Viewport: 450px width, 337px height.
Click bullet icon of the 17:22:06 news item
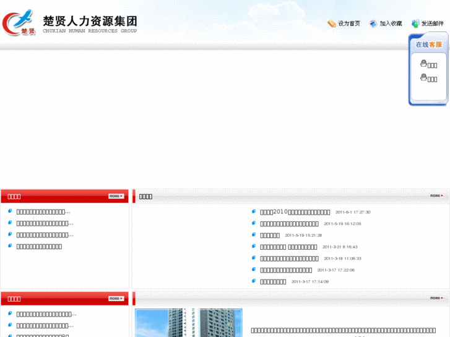point(254,270)
